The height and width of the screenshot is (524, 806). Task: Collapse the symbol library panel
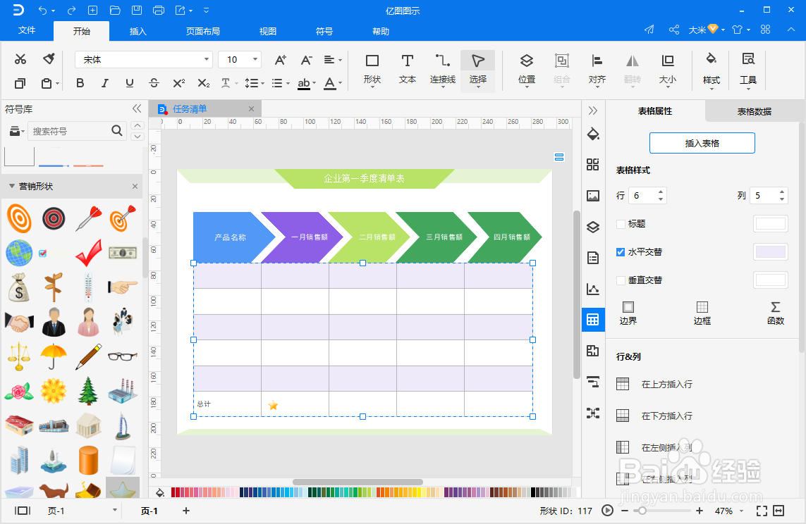(136, 108)
